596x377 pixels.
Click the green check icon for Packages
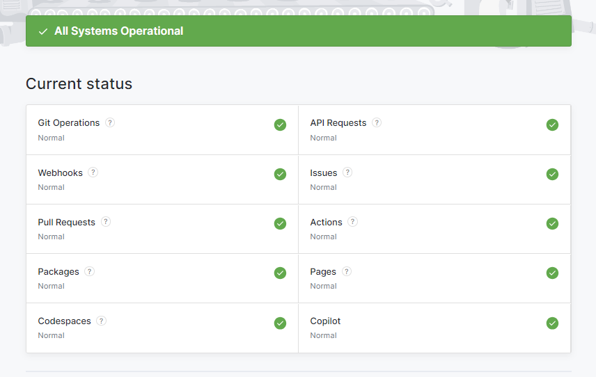(280, 273)
